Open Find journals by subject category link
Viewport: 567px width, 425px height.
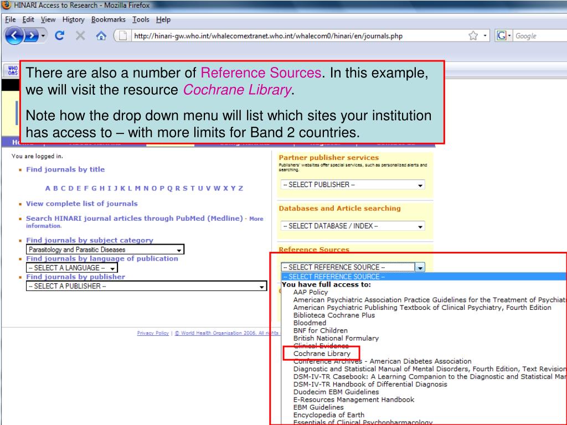(x=90, y=240)
